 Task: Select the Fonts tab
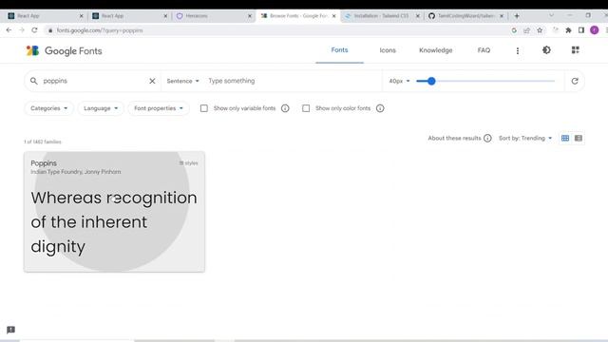pyautogui.click(x=339, y=50)
